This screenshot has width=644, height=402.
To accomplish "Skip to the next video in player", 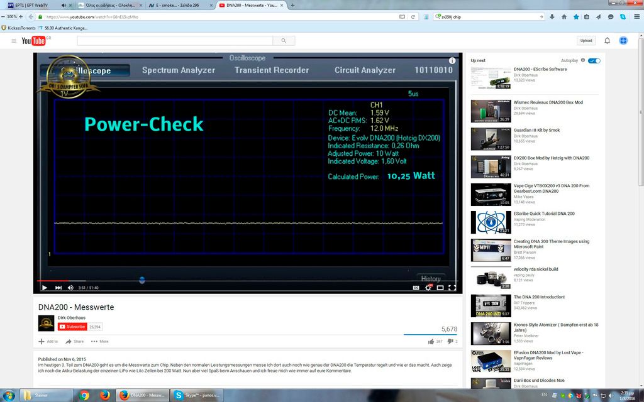I will point(58,288).
